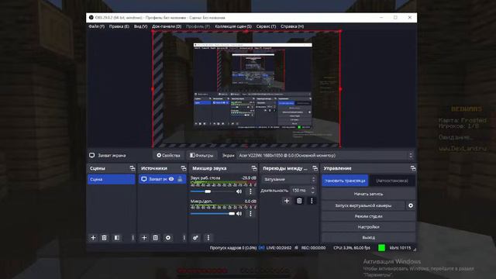Click Начать запись button
Screen dimensions: 496x279
(368, 194)
